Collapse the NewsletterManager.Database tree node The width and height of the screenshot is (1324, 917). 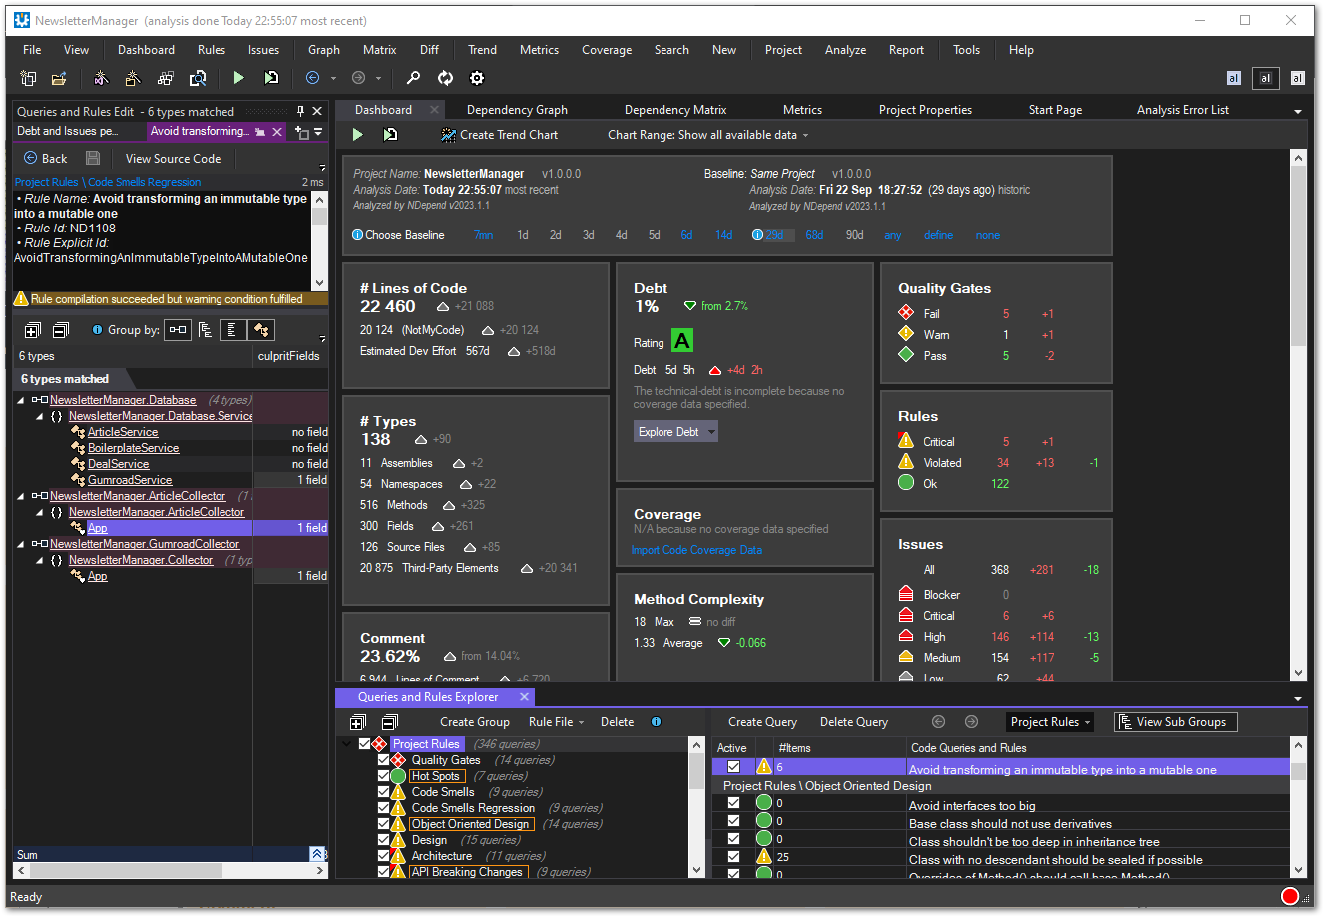(20, 399)
